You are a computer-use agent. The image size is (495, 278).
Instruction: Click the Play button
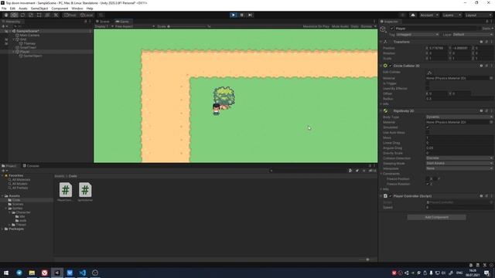234,15
